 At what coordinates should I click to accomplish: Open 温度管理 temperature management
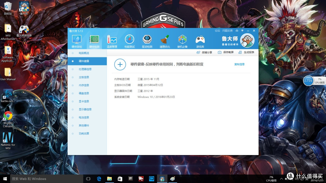coord(112,42)
